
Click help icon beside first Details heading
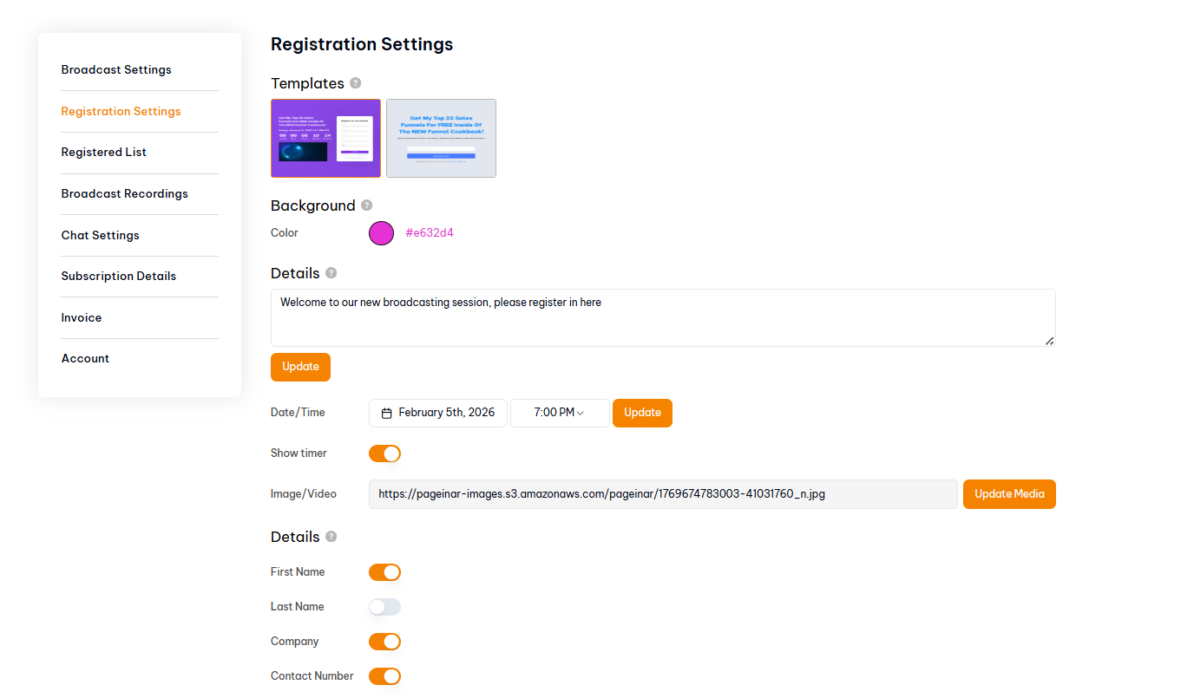[331, 273]
